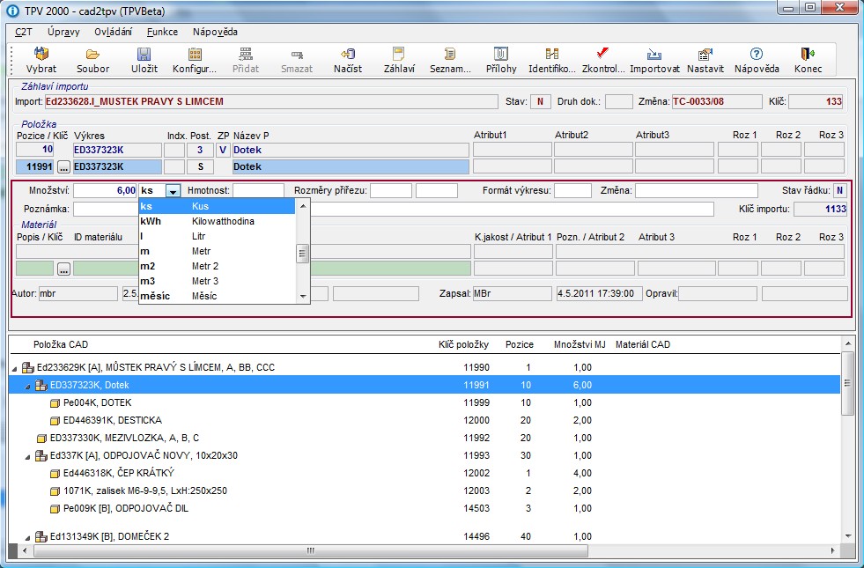Click the Formát výkresu input field
The image size is (864, 568).
pyautogui.click(x=572, y=190)
